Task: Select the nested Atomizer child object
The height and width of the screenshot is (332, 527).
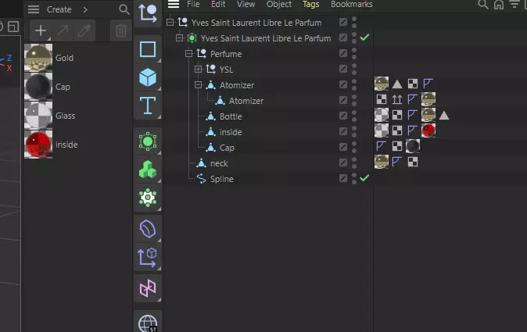Action: [246, 101]
